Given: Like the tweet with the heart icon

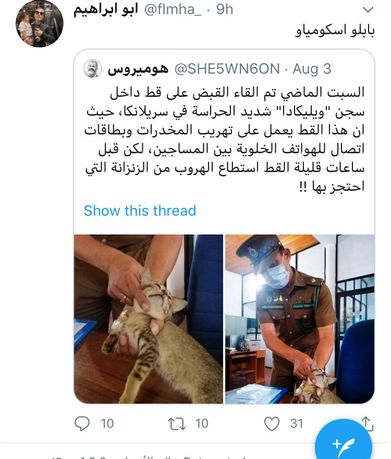Looking at the screenshot, I should pyautogui.click(x=272, y=423).
